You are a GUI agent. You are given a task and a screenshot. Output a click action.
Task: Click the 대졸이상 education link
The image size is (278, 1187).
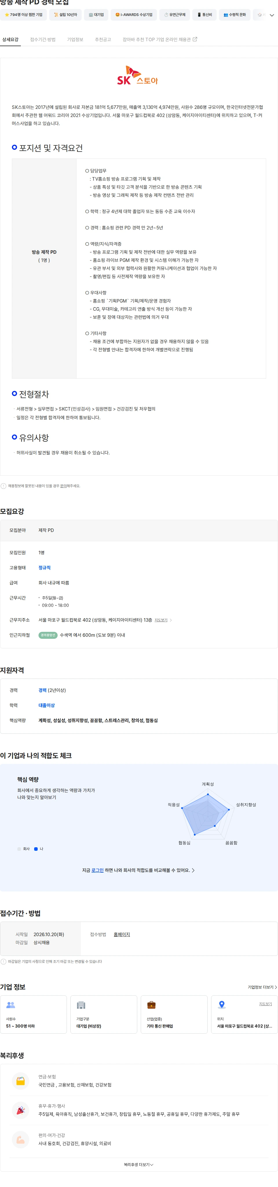46,706
